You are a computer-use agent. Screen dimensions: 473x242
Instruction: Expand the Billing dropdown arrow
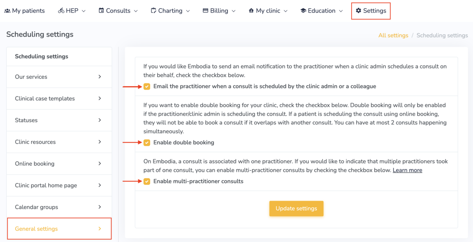234,11
